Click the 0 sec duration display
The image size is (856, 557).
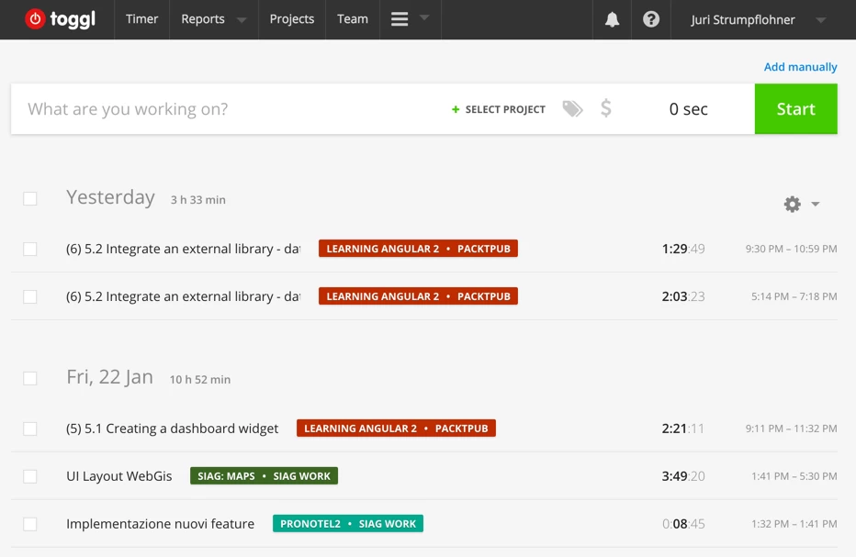(x=688, y=109)
